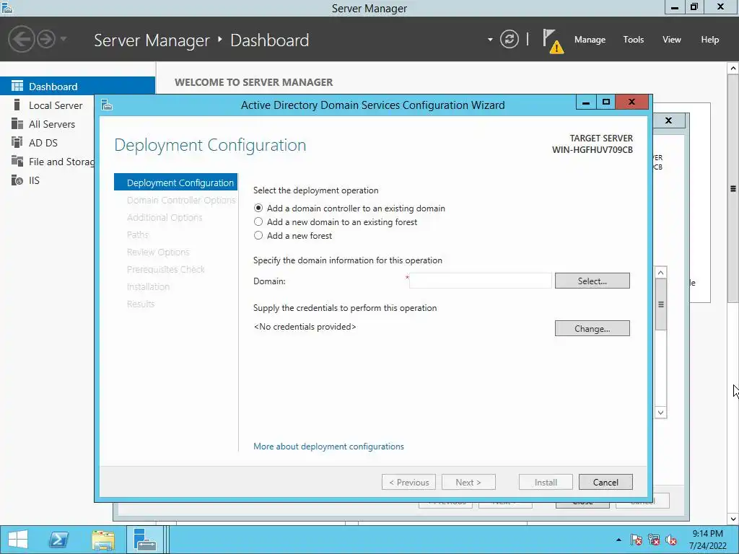Click scroll down arrow in background dialog
The width and height of the screenshot is (739, 554).
[x=661, y=413]
